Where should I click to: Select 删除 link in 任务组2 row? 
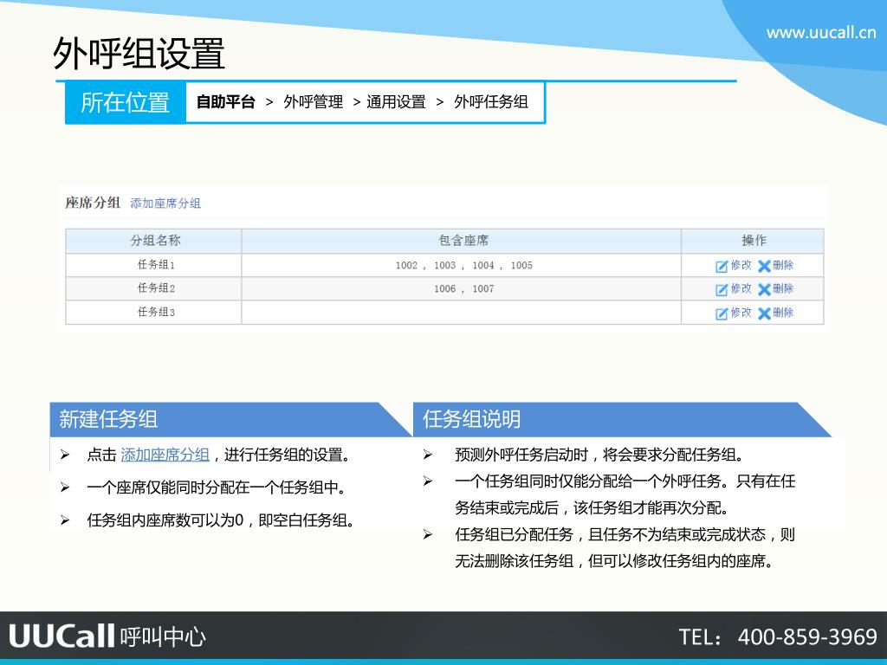click(x=783, y=288)
